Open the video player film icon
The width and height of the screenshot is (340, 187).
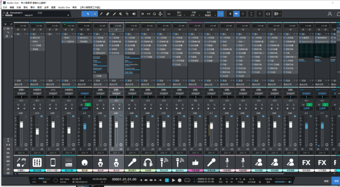point(268,14)
